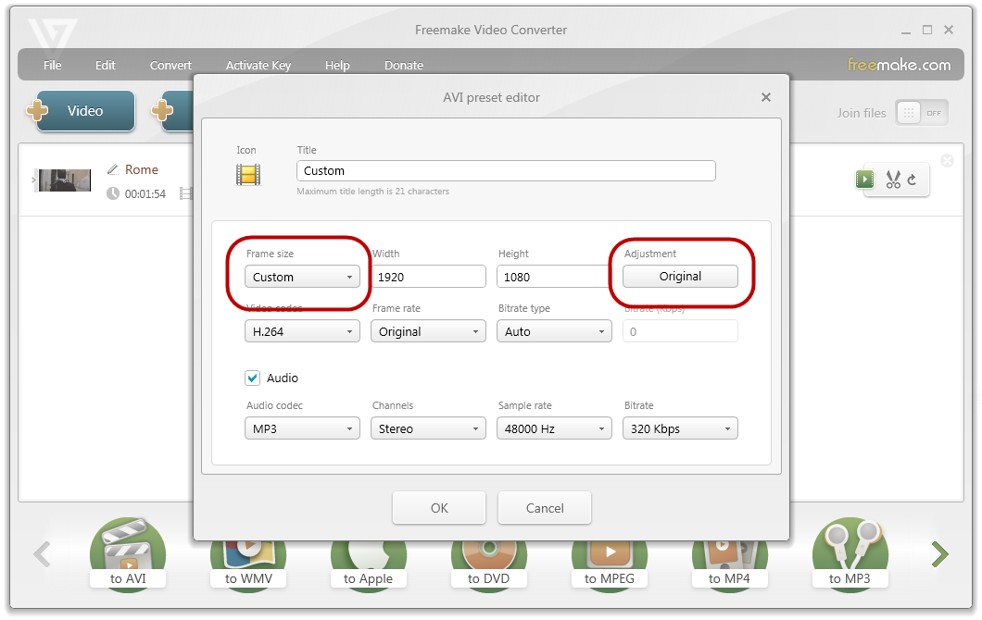This screenshot has width=982, height=620.
Task: Open the Activate Key menu
Action: coord(258,65)
